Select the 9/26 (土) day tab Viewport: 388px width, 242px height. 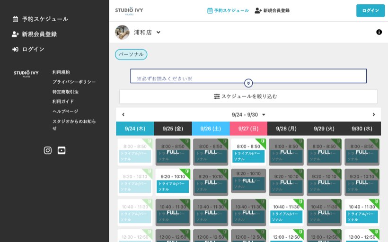pyautogui.click(x=211, y=129)
